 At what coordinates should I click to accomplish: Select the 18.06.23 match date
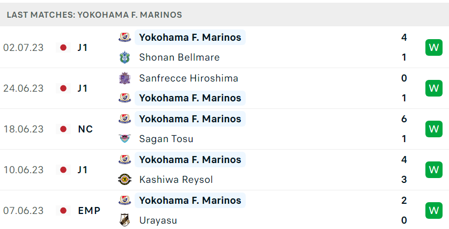(24, 129)
